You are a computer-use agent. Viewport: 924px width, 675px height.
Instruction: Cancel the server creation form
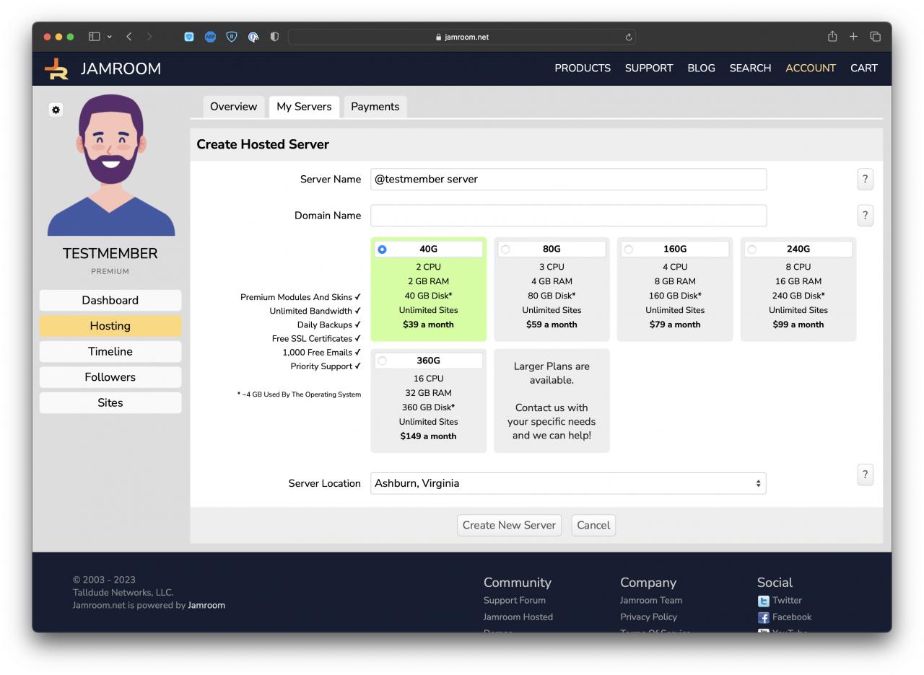(593, 525)
